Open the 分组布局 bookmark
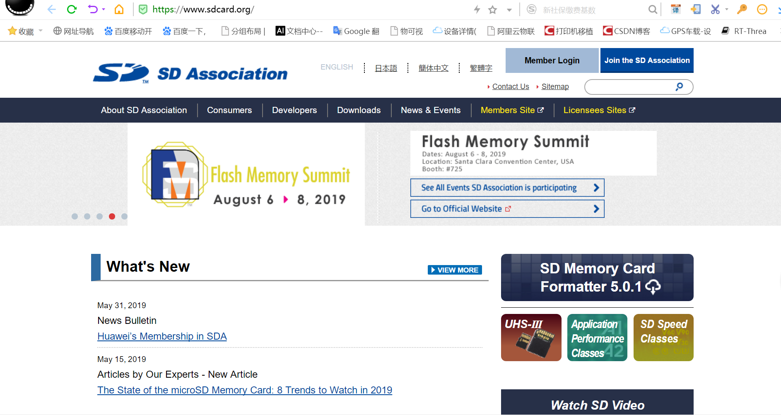 [243, 31]
